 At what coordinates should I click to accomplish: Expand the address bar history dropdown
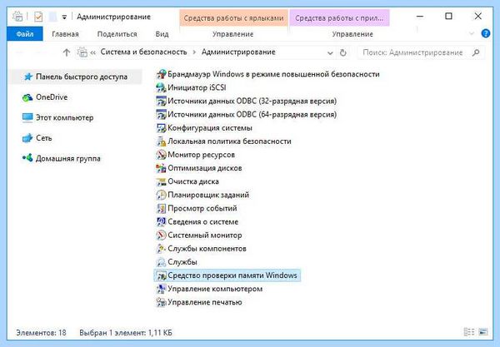330,53
